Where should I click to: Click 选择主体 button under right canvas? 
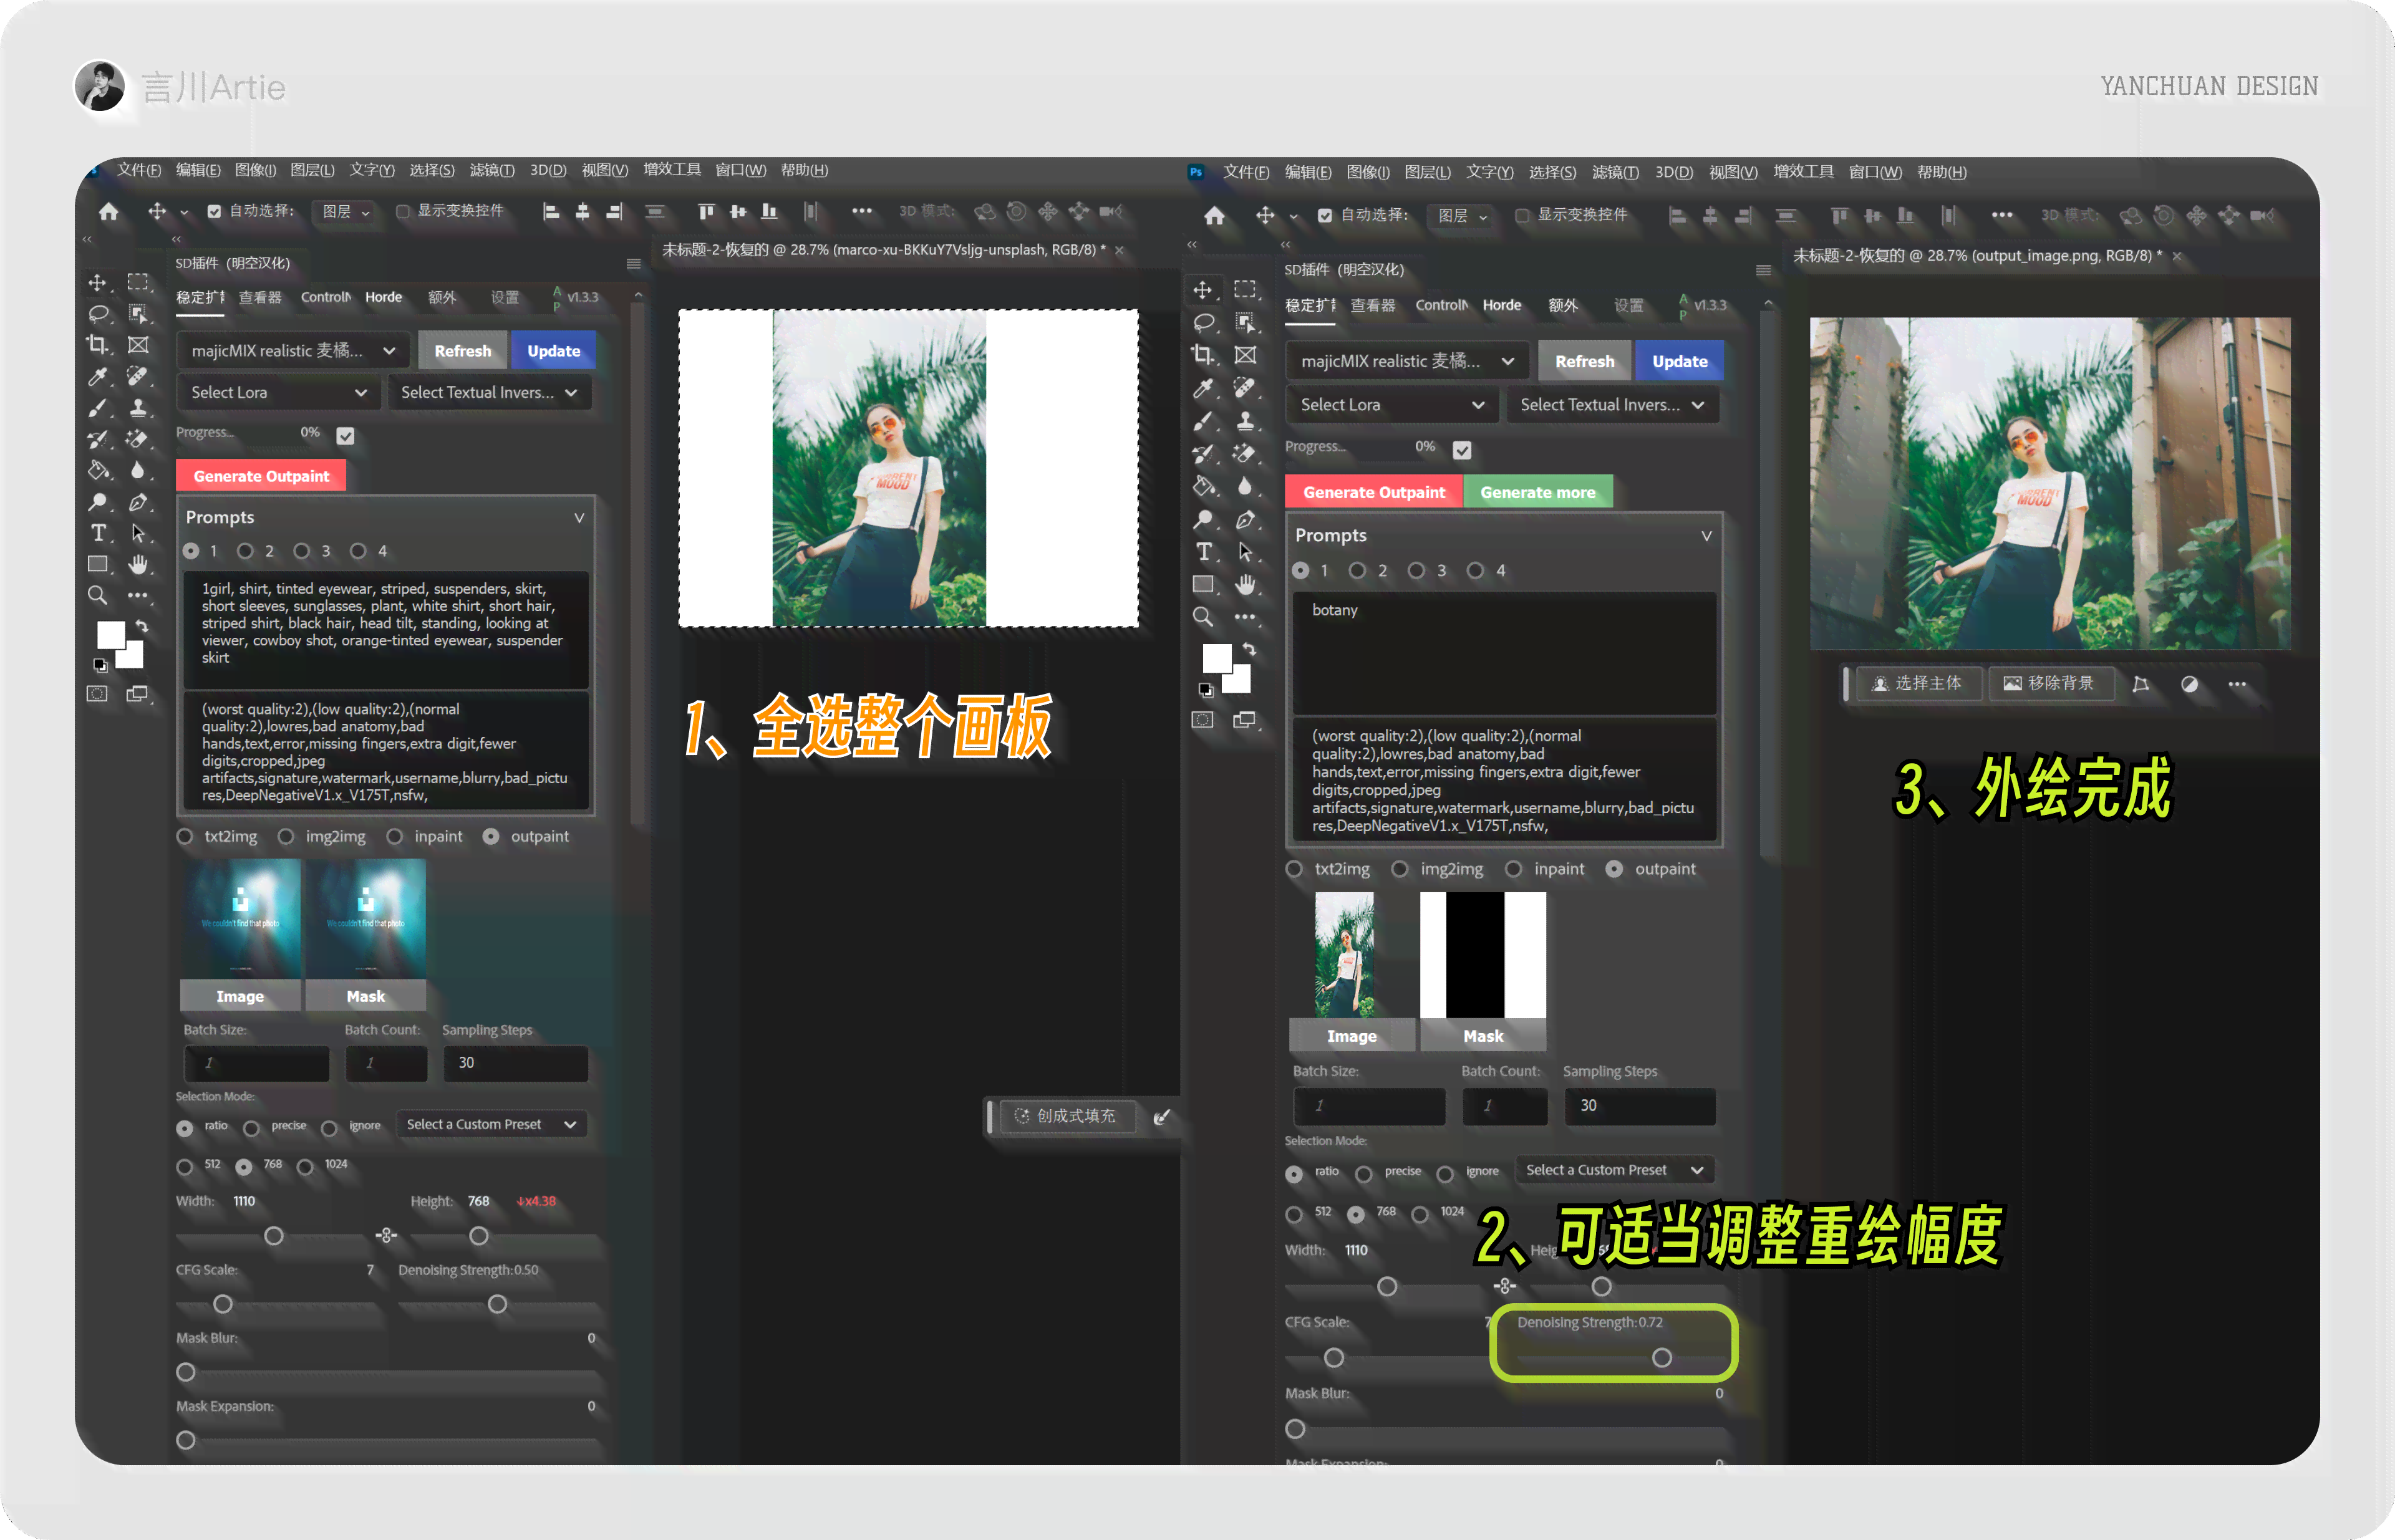1918,683
